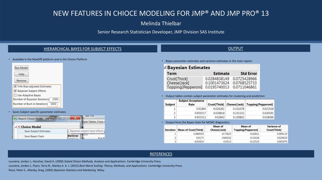Viewport: 322px width, 180px height.
Task: Click the Help button
Action: click(x=21, y=74)
